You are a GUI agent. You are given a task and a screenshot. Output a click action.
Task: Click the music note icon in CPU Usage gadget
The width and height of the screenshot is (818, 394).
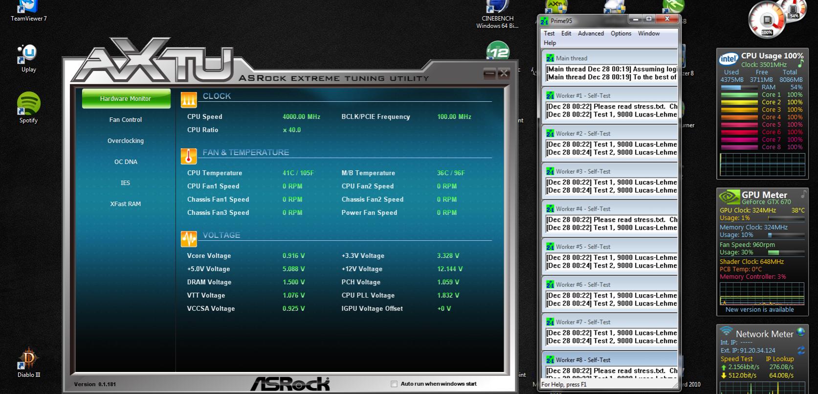pyautogui.click(x=801, y=64)
